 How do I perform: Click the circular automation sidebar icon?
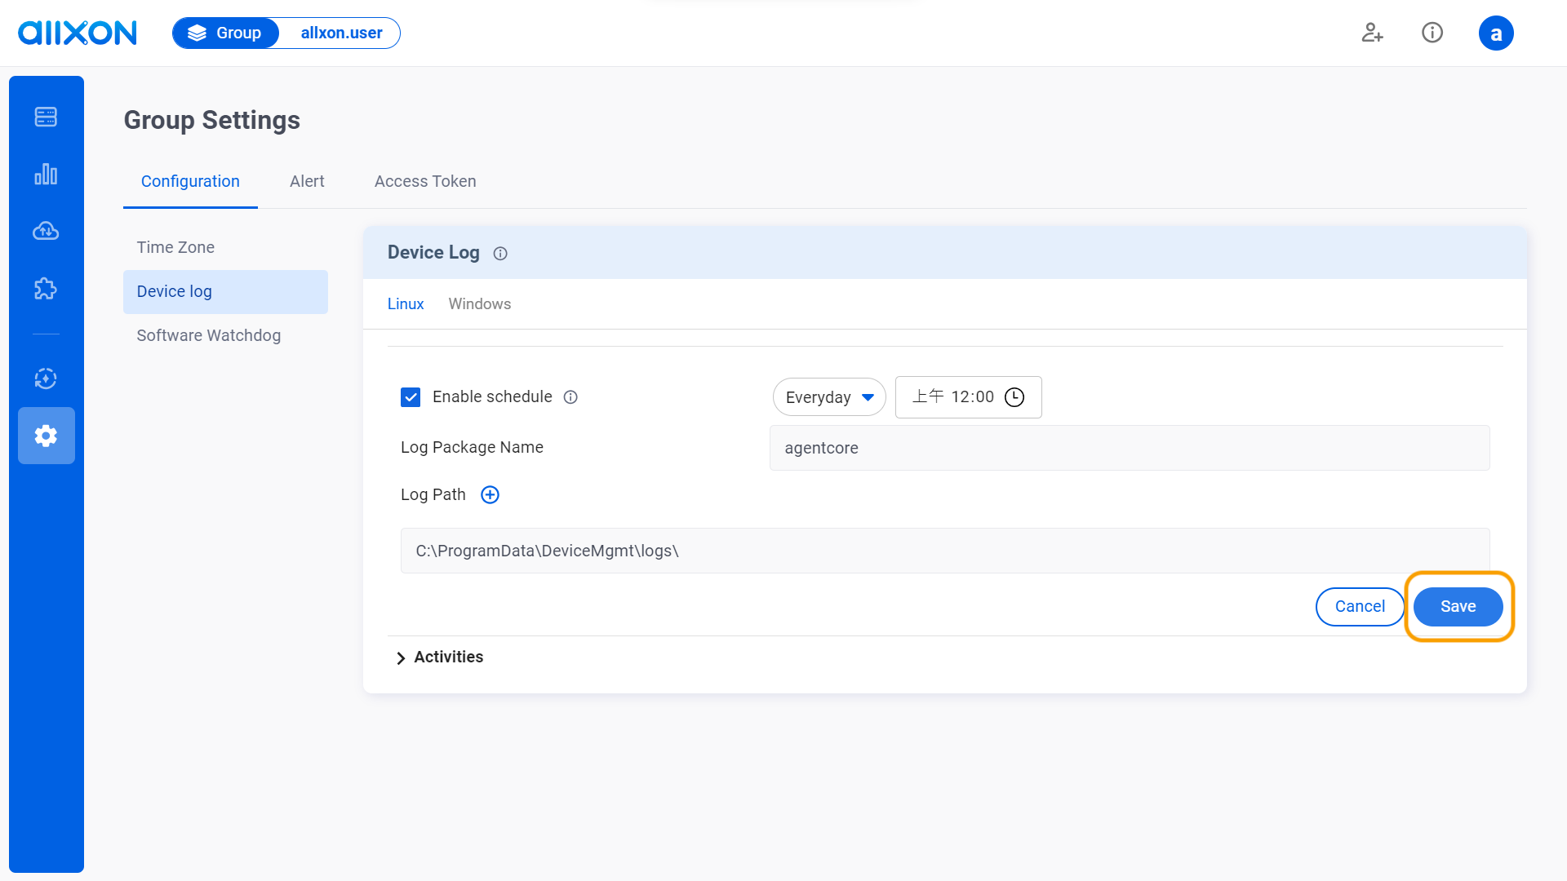(x=46, y=379)
